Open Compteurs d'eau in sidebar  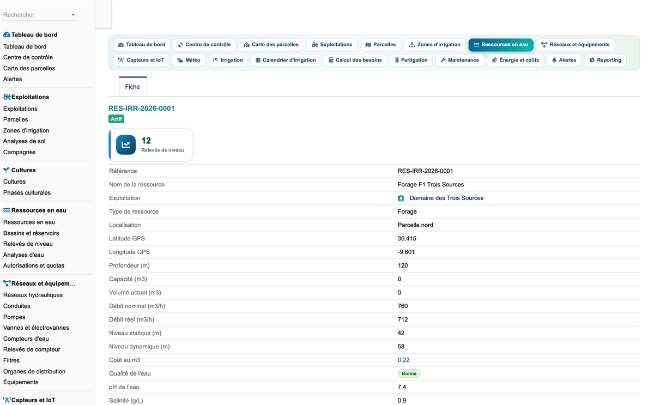[26, 339]
